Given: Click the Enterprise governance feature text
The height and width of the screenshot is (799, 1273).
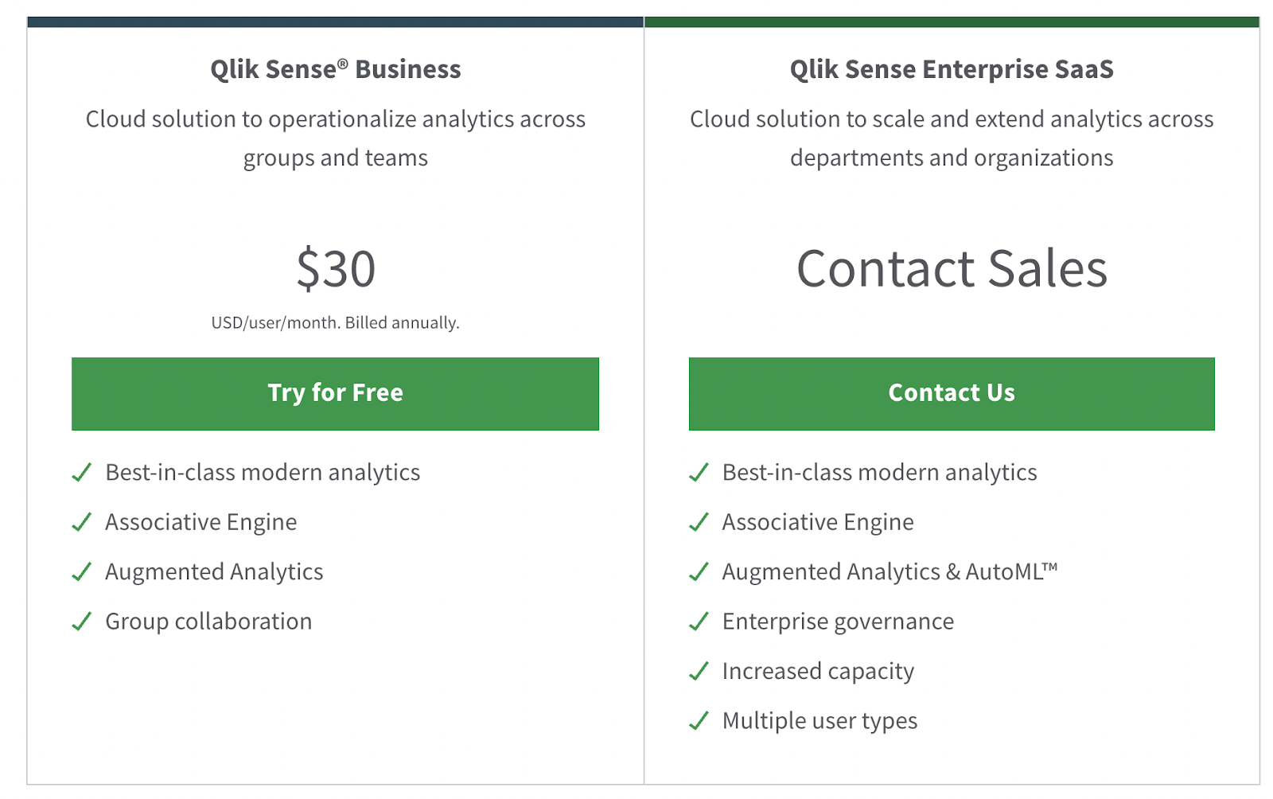Looking at the screenshot, I should (838, 622).
